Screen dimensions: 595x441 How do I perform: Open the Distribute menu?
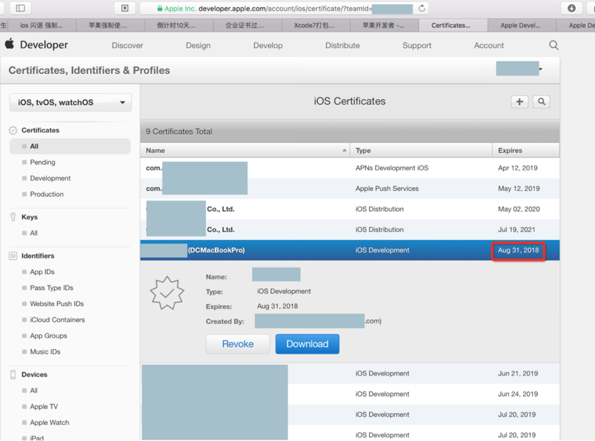pos(342,46)
